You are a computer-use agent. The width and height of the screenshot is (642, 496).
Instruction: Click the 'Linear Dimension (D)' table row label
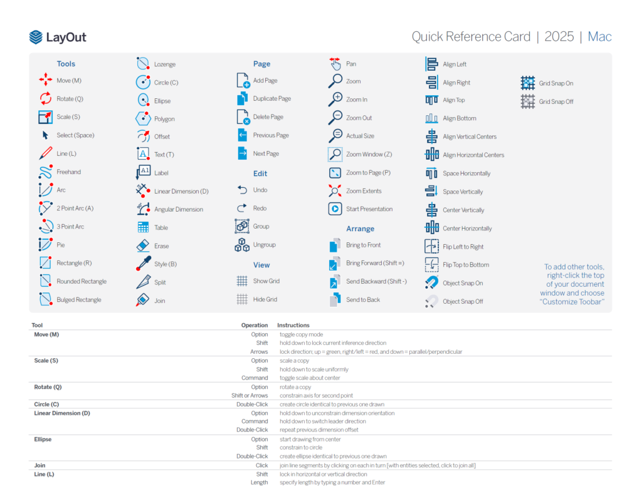[x=62, y=413]
